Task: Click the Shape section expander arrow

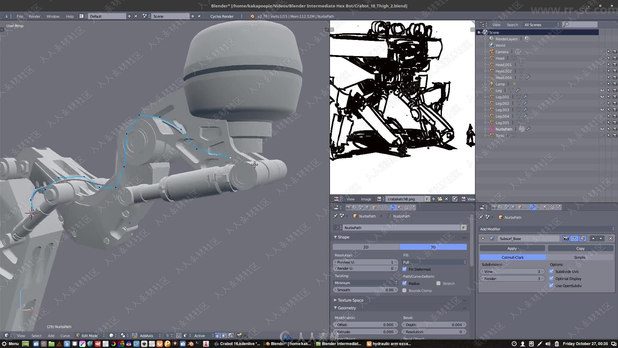Action: pos(335,237)
